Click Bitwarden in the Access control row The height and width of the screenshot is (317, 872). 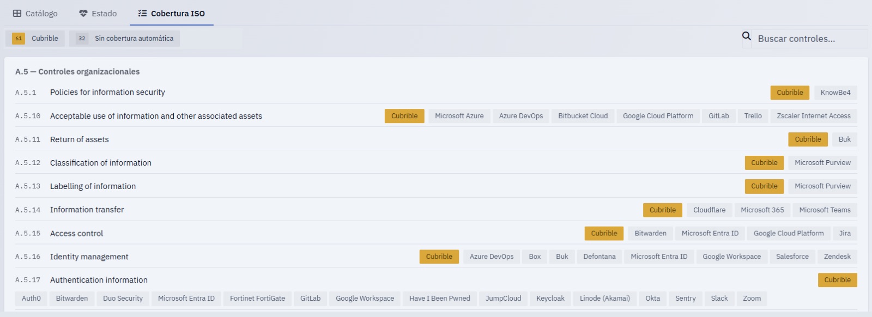pyautogui.click(x=650, y=233)
